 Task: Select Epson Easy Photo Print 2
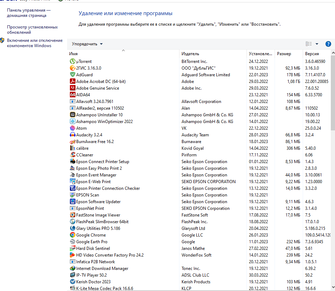pos(199,168)
